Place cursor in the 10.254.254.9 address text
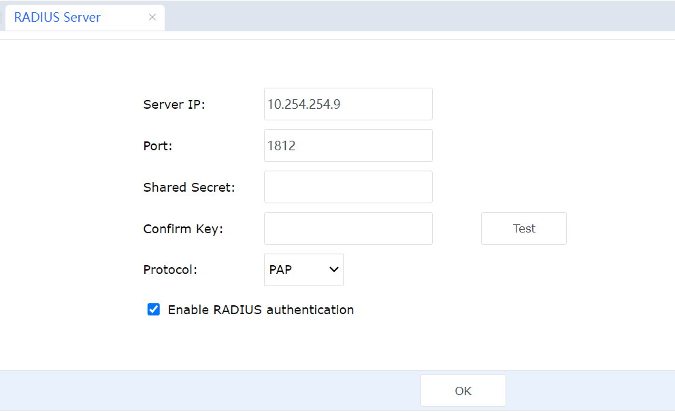Image resolution: width=675 pixels, height=412 pixels. 303,104
